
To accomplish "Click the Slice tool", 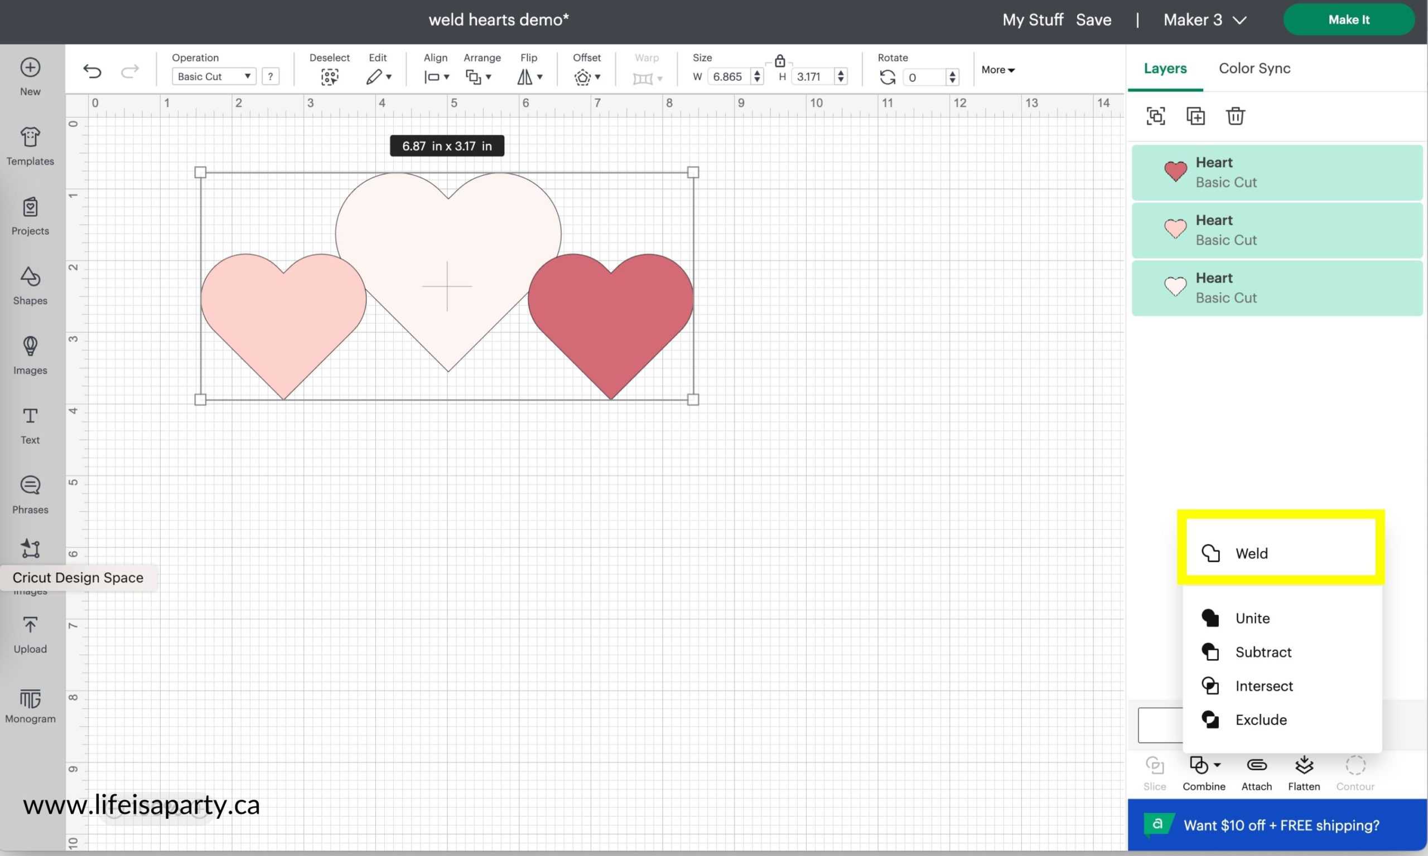I will point(1155,774).
